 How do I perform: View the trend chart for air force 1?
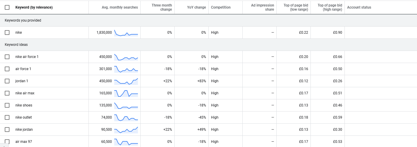tap(126, 69)
